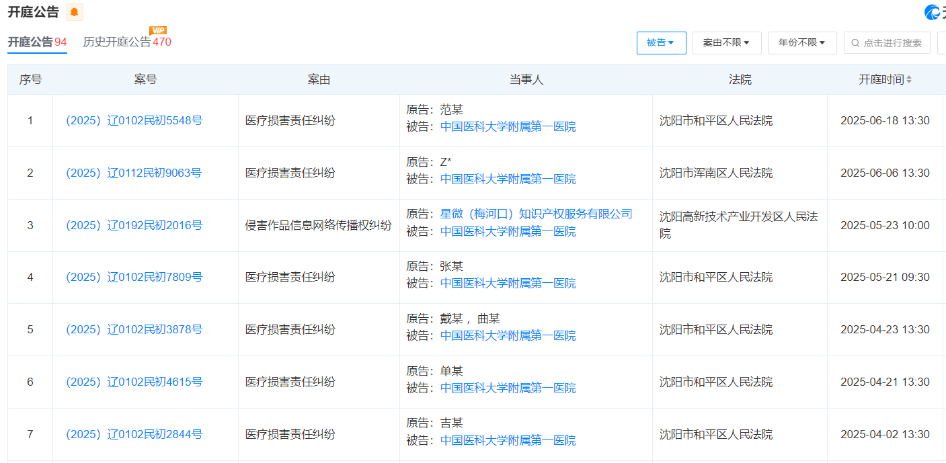Image resolution: width=946 pixels, height=463 pixels.
Task: Open the 被告 filter dropdown
Action: pyautogui.click(x=661, y=43)
